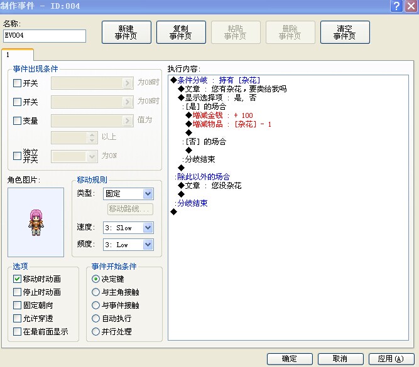419x367 pixels.
Task: Enable the first 开关 condition checkbox
Action: [17, 83]
